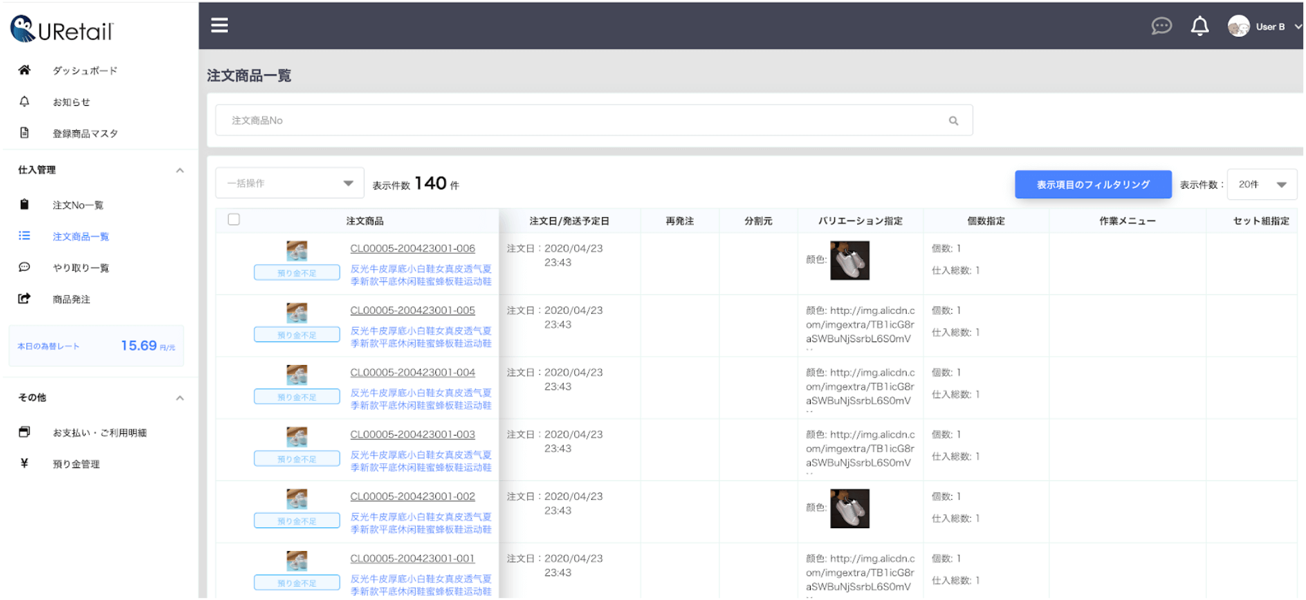Click the 個数指定 column header

pos(986,221)
